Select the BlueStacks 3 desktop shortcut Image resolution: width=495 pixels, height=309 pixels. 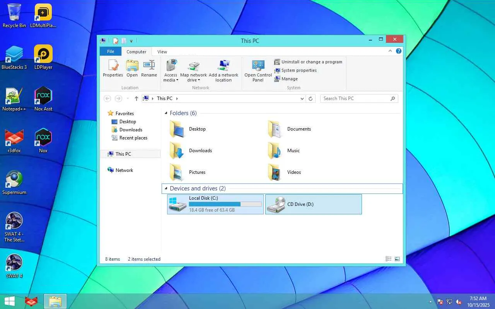click(x=14, y=58)
